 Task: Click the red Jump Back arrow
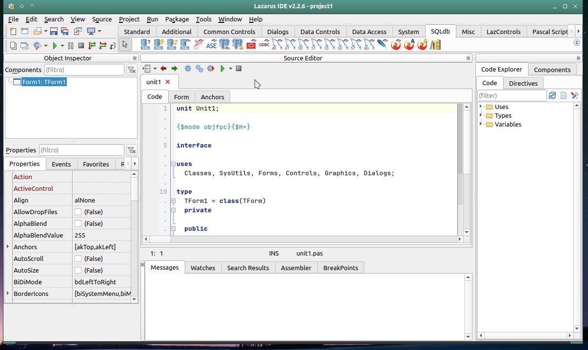(x=163, y=69)
